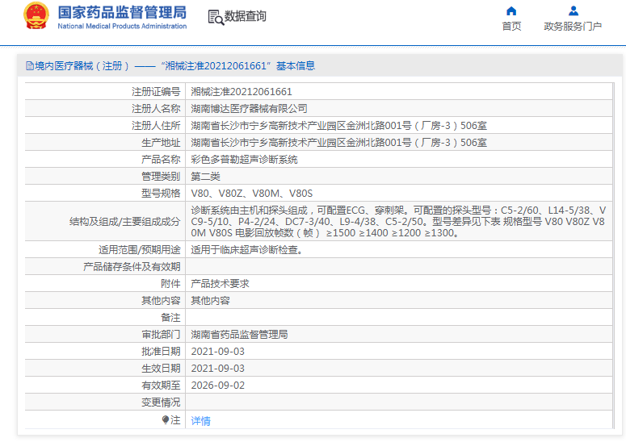Click the 产品名称 row label

tap(161, 160)
